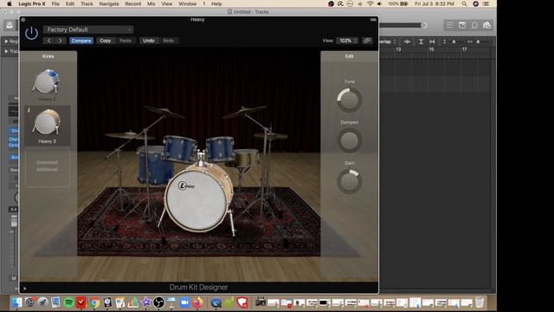Viewport: 554px width, 312px height.
Task: Click the Paste button
Action: 126,41
